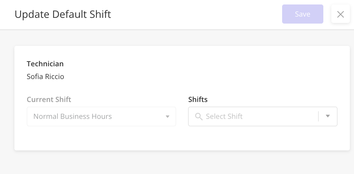Close the Update Default Shift dialog
The image size is (354, 174).
click(341, 14)
